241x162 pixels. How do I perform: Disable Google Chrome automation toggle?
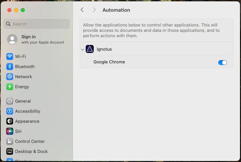pos(222,62)
